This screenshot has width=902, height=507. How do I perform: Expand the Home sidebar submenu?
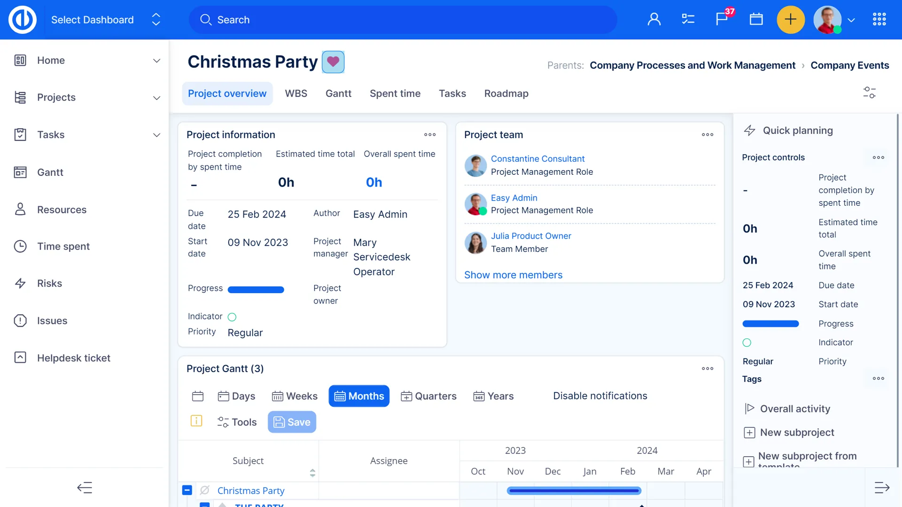point(156,61)
